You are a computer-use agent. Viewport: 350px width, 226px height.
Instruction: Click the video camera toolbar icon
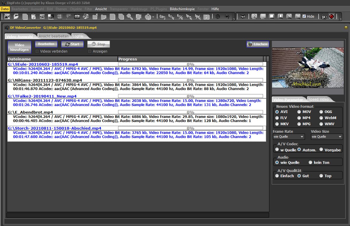click(324, 17)
